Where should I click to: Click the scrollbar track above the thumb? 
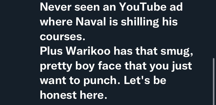point(214,29)
